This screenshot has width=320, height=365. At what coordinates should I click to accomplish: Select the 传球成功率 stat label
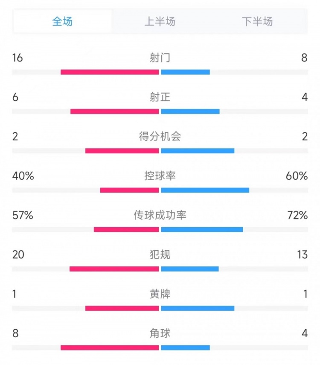pos(160,216)
